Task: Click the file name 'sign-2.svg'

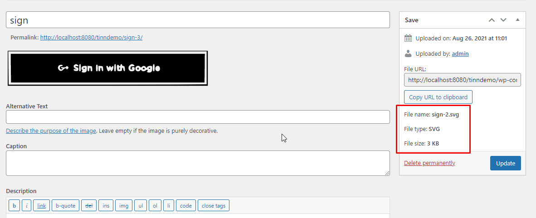Action: click(x=445, y=115)
